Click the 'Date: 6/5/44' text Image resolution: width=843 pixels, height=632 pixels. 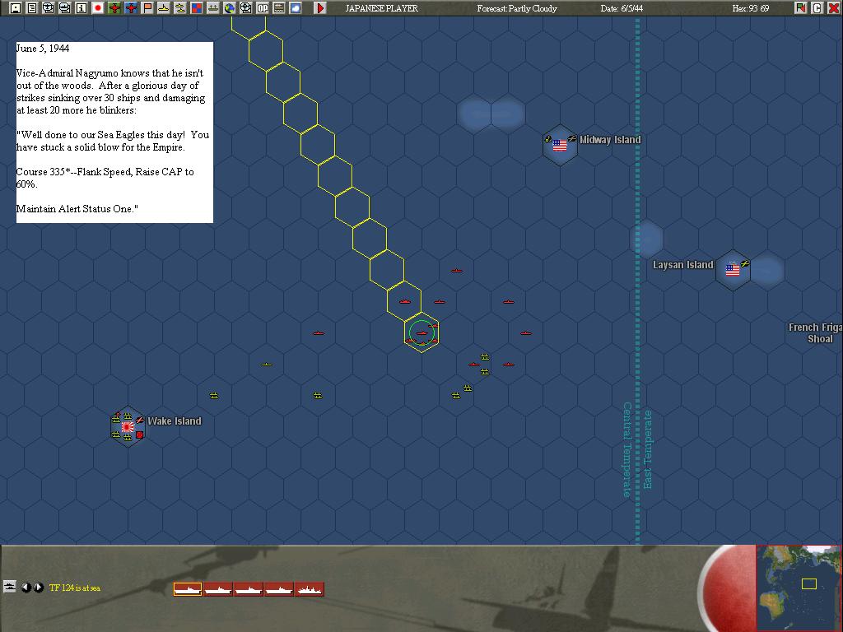tap(622, 8)
